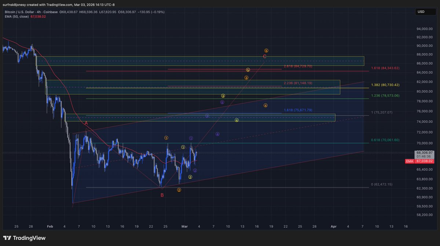Click the 60,900.00 price axis label
The image size is (440, 246).
pos(425,197)
